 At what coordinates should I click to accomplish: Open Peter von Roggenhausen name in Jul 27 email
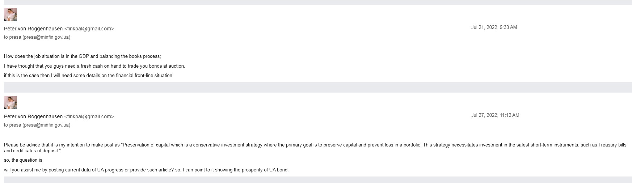(x=33, y=116)
